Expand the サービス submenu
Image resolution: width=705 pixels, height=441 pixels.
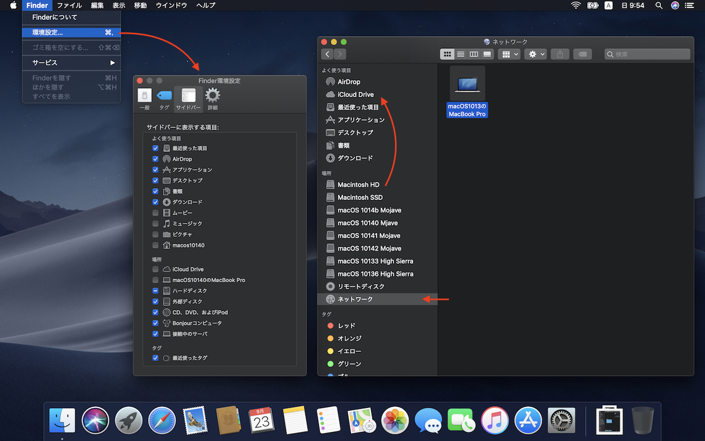72,63
